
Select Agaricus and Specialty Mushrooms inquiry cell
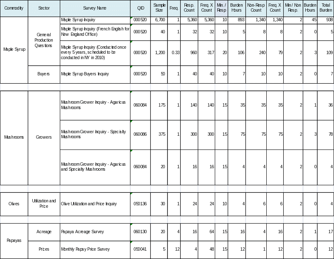(95, 167)
